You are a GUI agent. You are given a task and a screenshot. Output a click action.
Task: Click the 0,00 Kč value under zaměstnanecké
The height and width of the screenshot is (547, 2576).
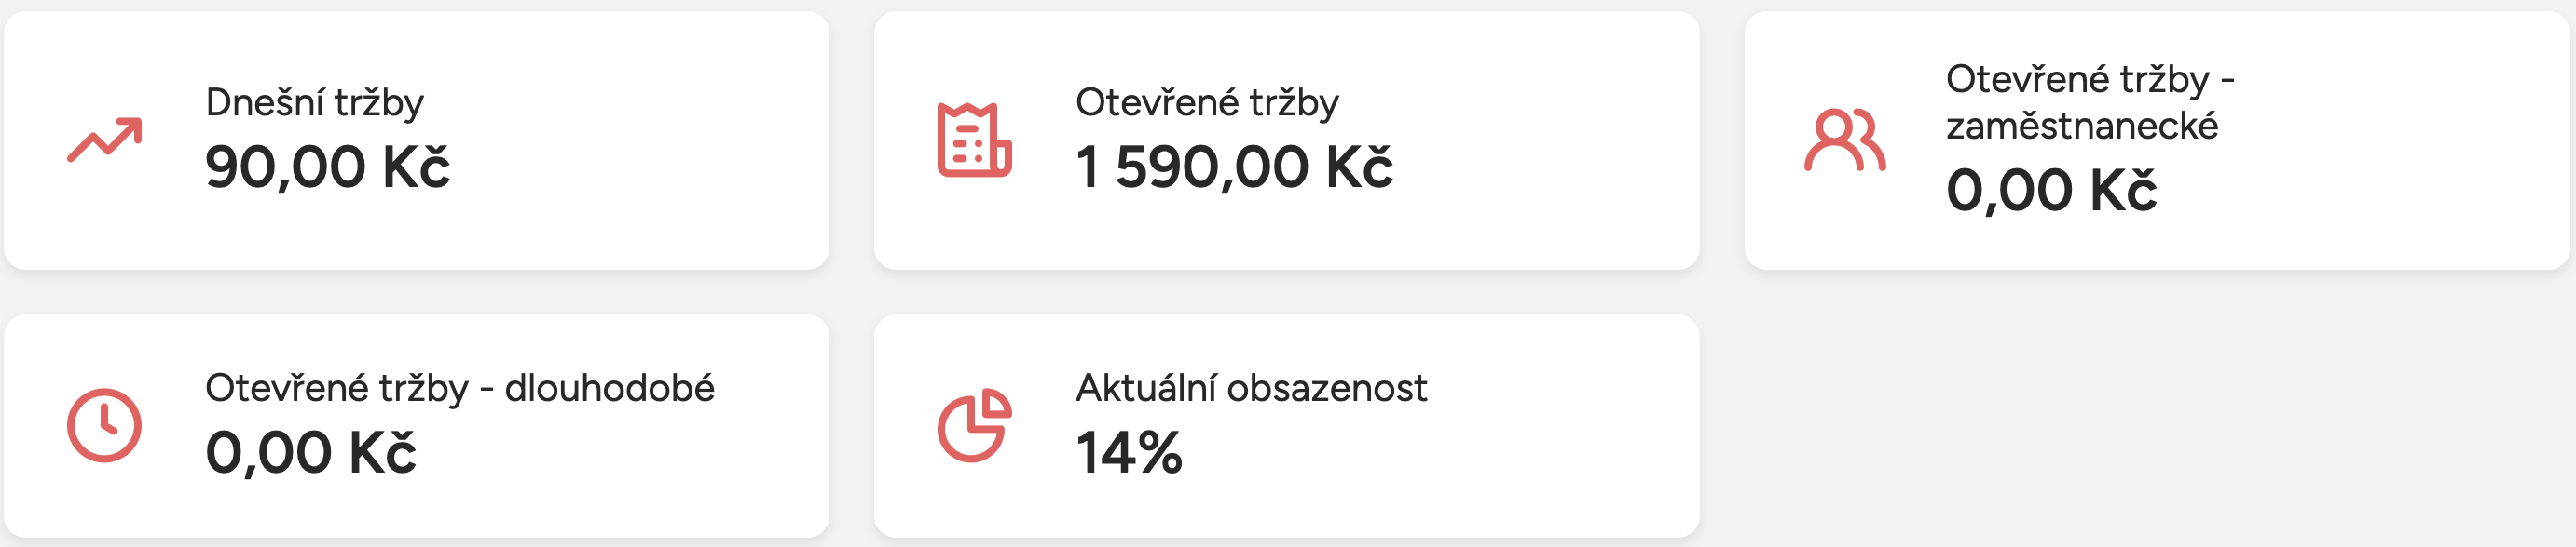pos(2050,191)
